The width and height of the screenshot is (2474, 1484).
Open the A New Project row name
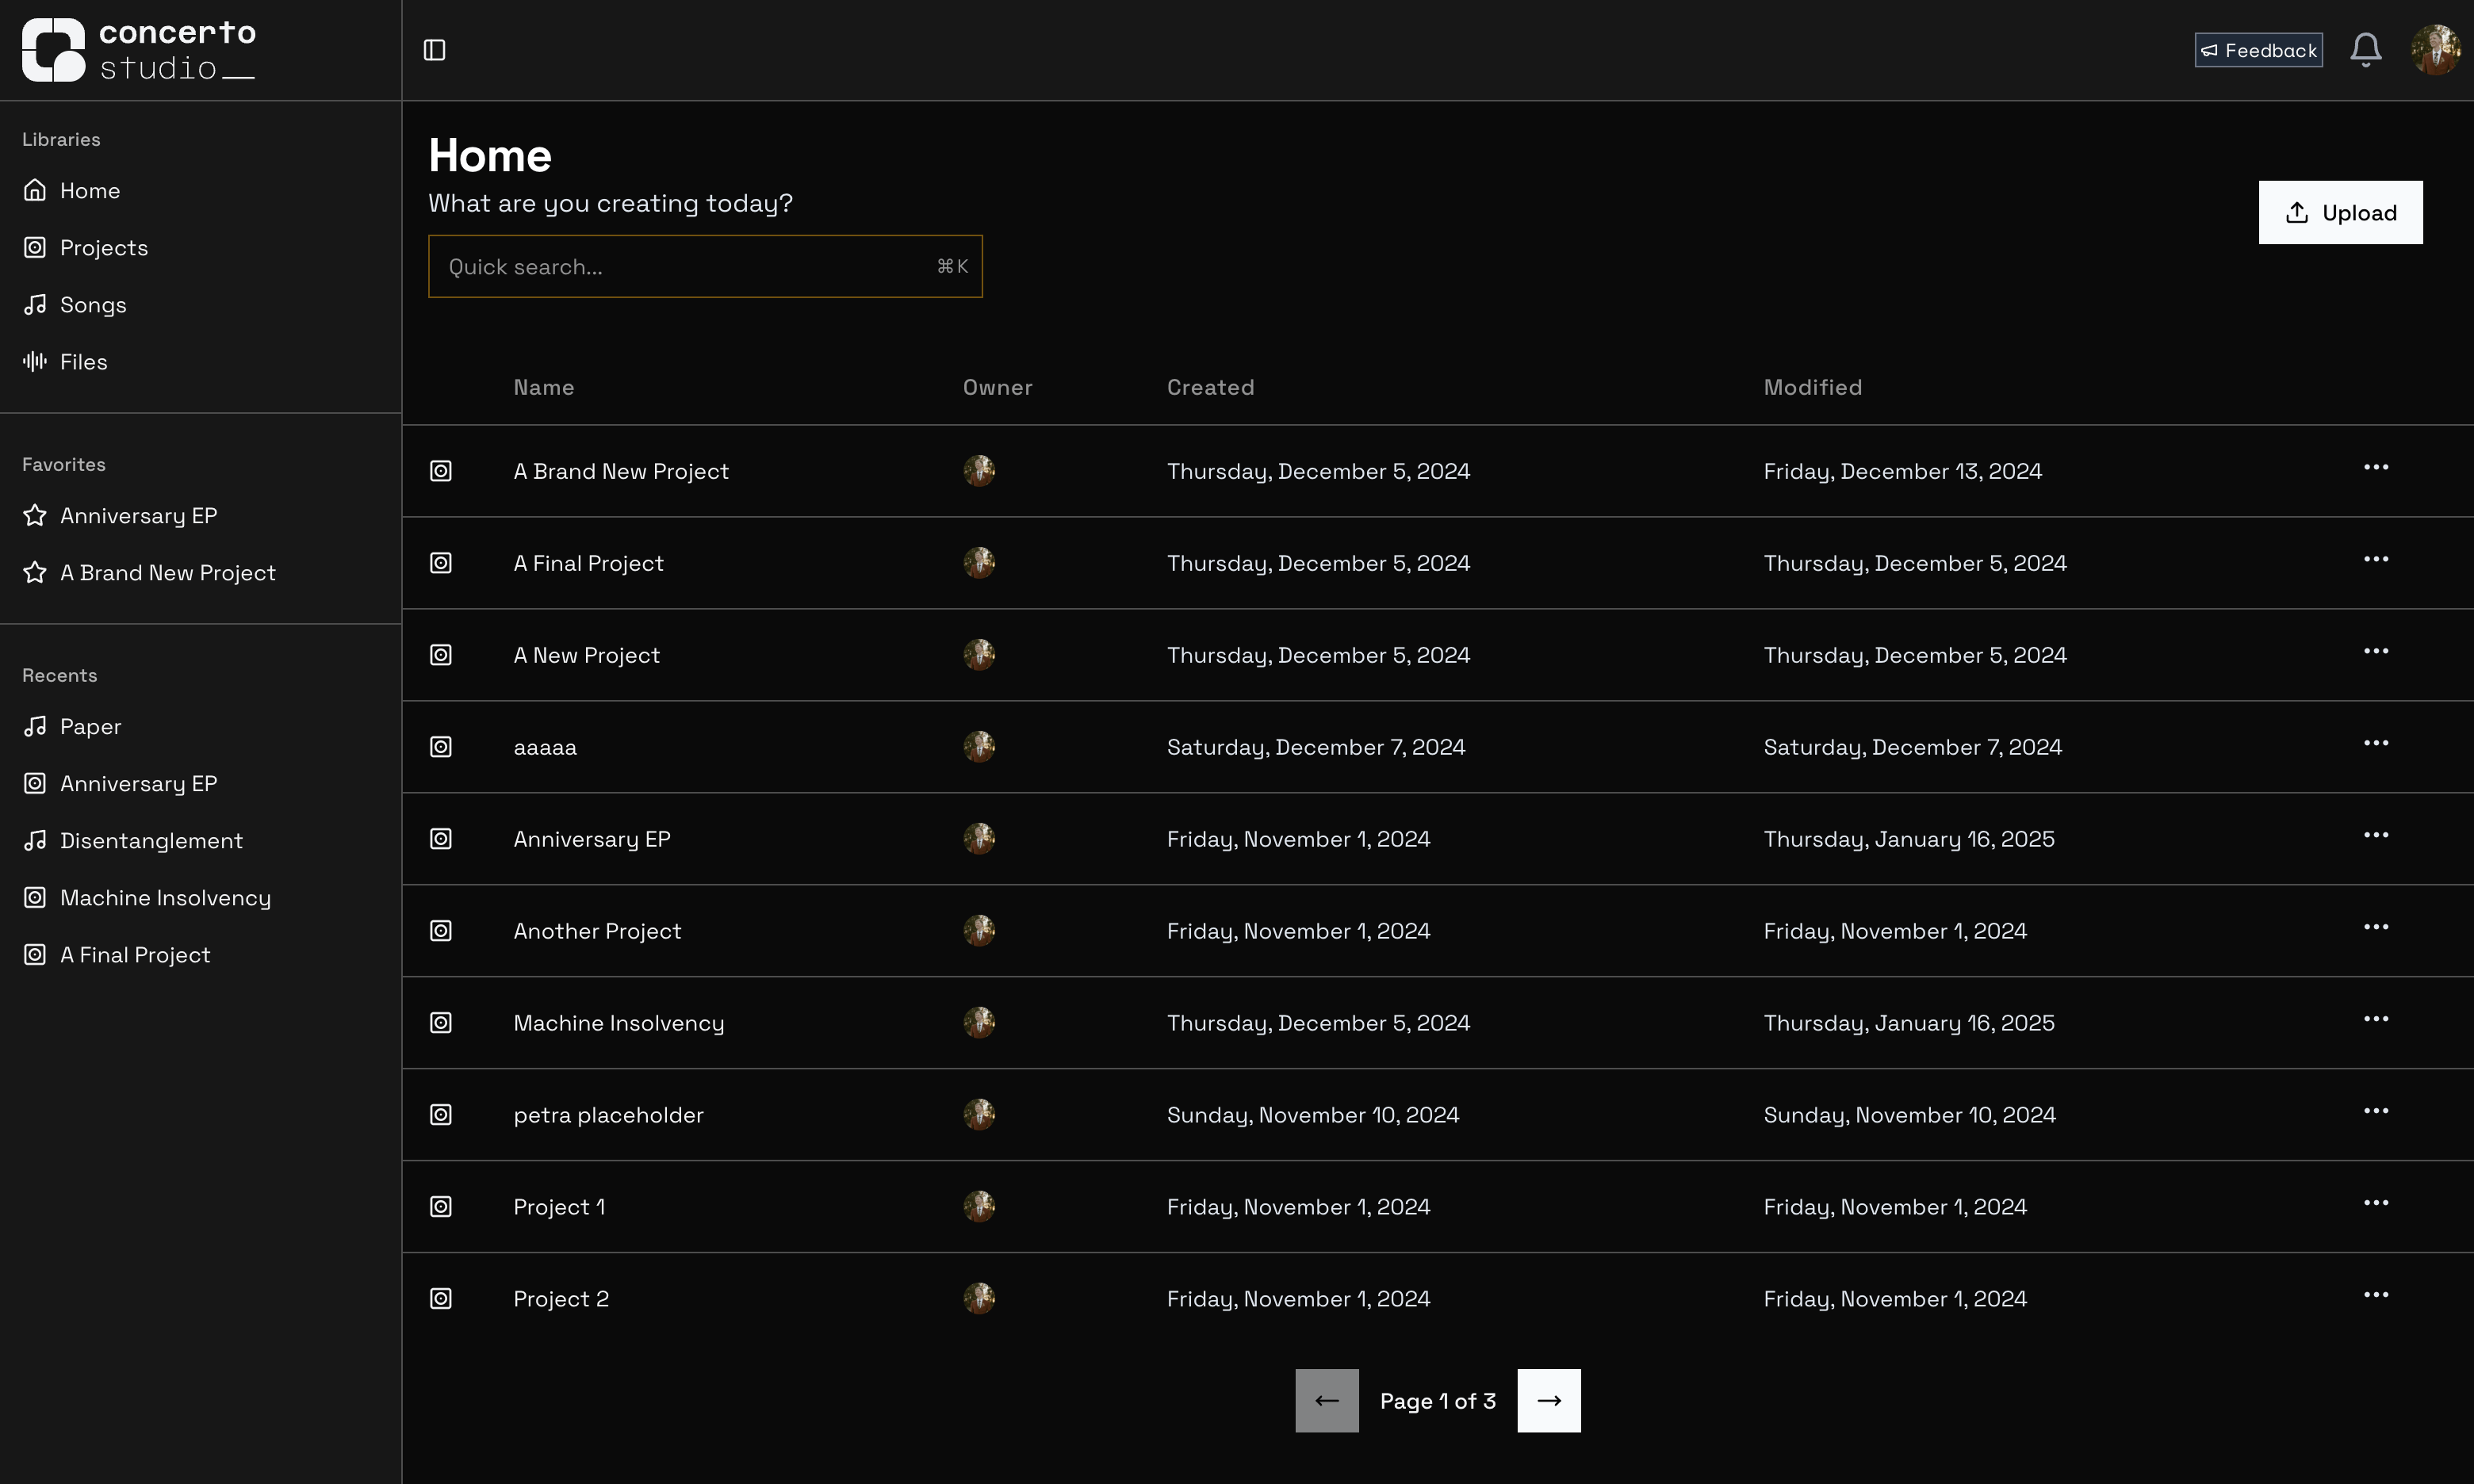click(x=586, y=655)
